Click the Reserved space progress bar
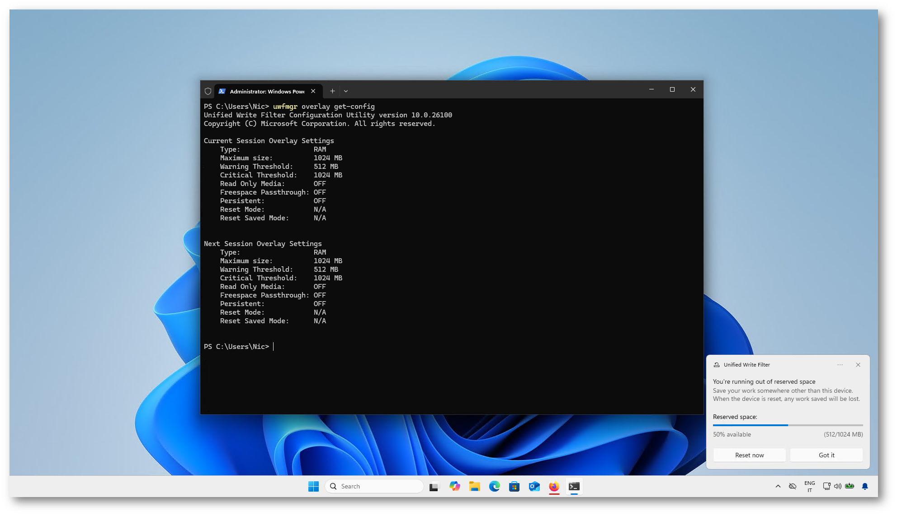The image size is (897, 516). tap(788, 425)
